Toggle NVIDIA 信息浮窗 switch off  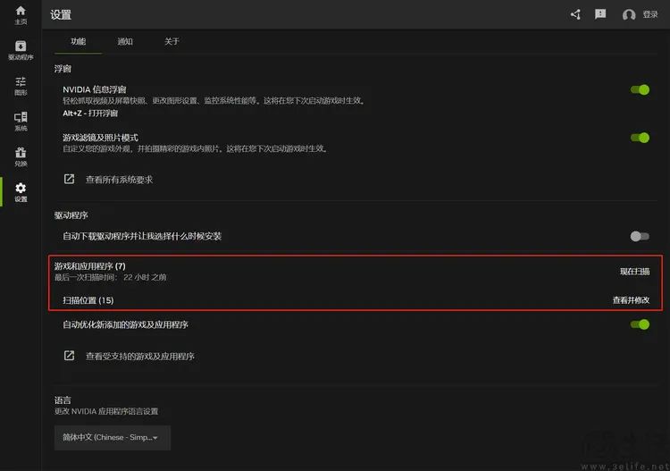[x=640, y=89]
